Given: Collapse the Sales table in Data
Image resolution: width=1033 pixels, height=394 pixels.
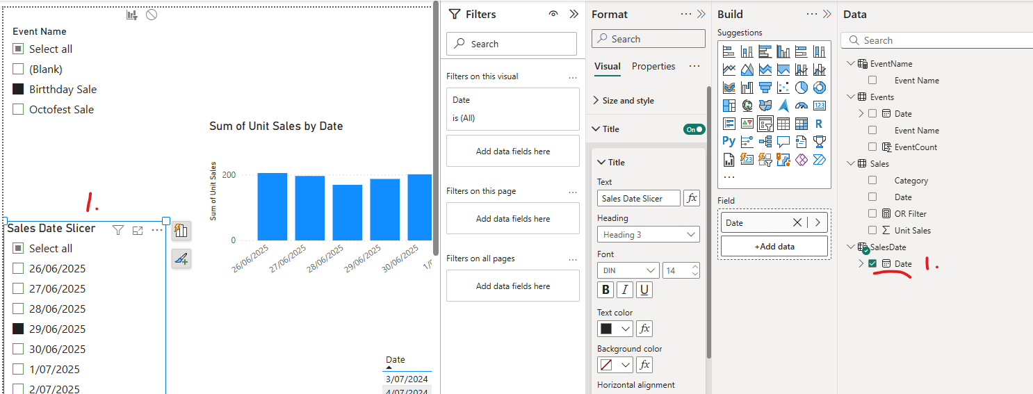Looking at the screenshot, I should (852, 163).
